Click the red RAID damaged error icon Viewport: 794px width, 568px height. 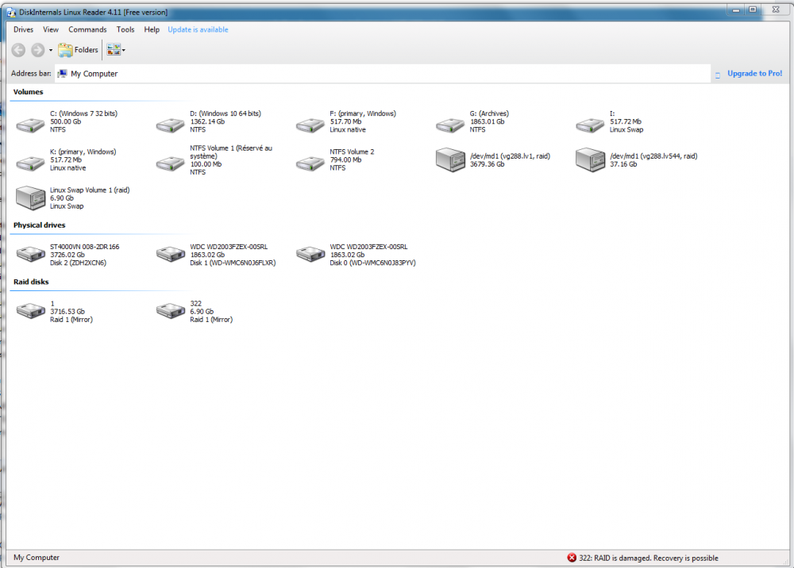coord(572,558)
